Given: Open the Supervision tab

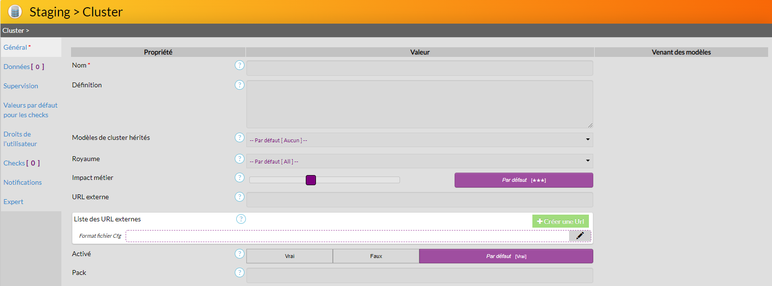Looking at the screenshot, I should click(x=21, y=86).
